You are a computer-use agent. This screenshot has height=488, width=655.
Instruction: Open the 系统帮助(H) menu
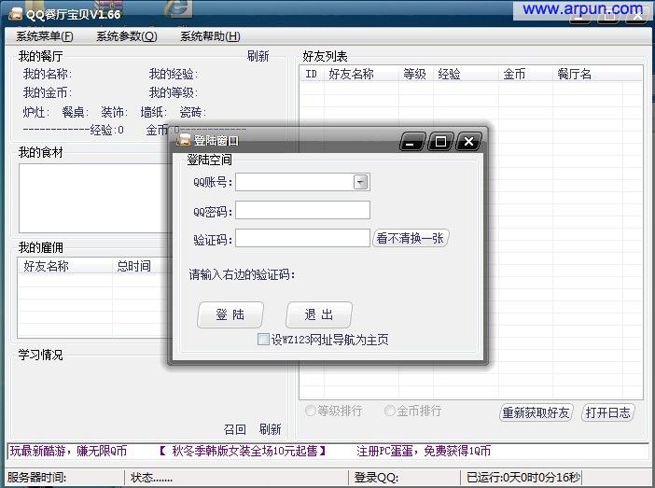pos(210,36)
